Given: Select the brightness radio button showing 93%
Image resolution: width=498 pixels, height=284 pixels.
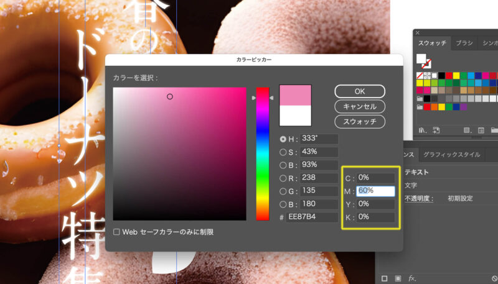Looking at the screenshot, I should coord(283,165).
